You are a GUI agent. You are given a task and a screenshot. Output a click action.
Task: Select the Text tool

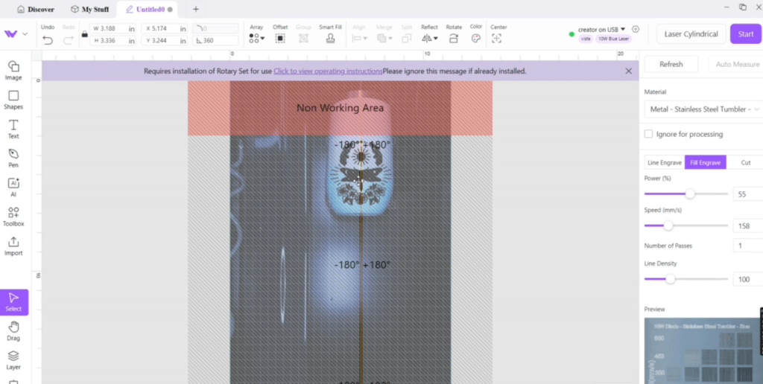(x=13, y=128)
